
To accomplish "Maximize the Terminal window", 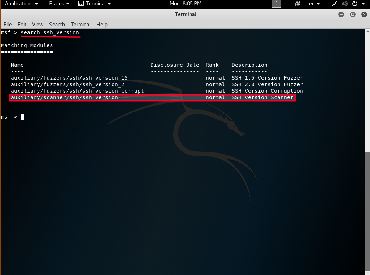I will coord(353,14).
